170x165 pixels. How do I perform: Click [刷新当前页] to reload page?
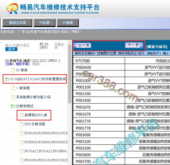pos(157,47)
